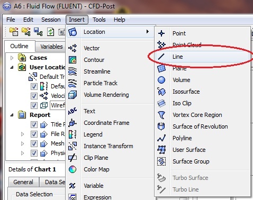Screen dimensions: 253x200
Task: Expand the Cases tree node
Action: click(x=12, y=58)
